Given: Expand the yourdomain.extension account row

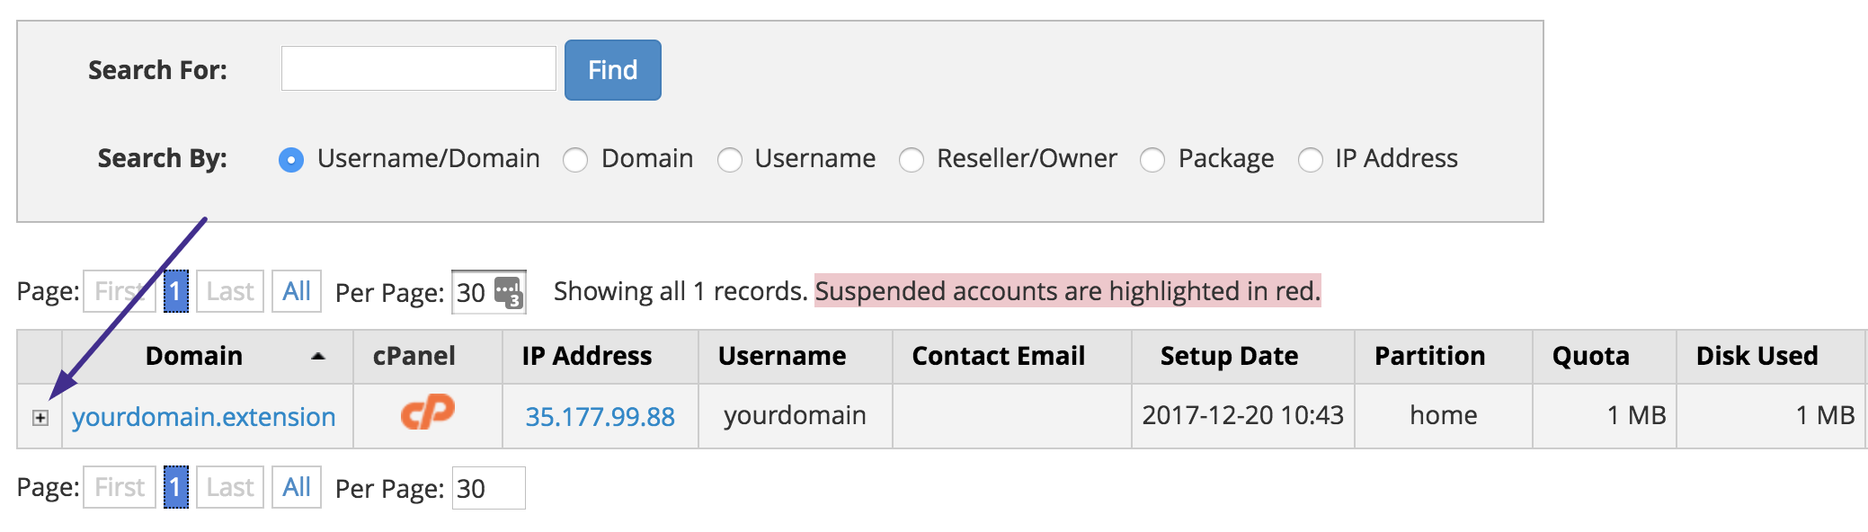Looking at the screenshot, I should pyautogui.click(x=40, y=418).
